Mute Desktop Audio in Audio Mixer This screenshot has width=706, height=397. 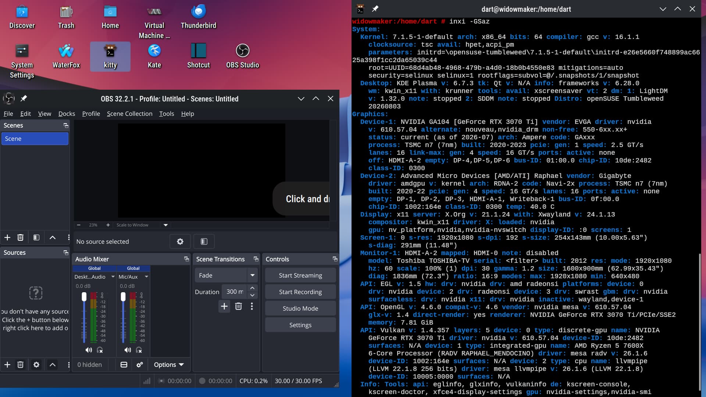pos(89,350)
